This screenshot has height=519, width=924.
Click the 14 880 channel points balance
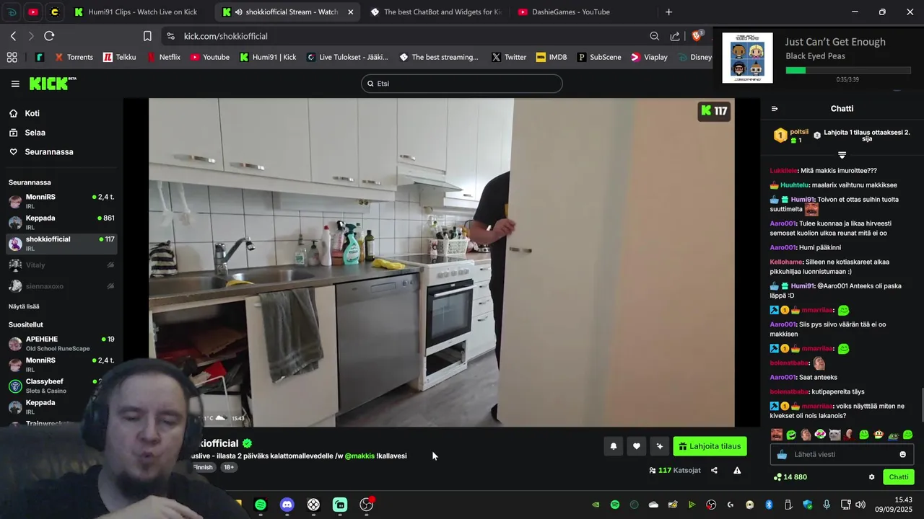(x=790, y=477)
